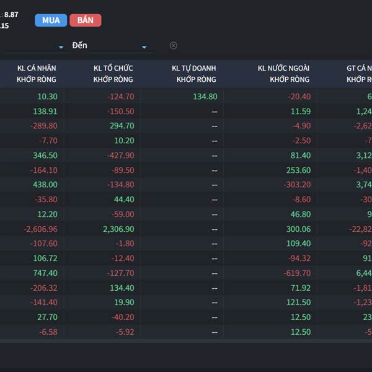The width and height of the screenshot is (372, 372).
Task: Select the GT CÁ NHÂN column header
Action: point(358,74)
